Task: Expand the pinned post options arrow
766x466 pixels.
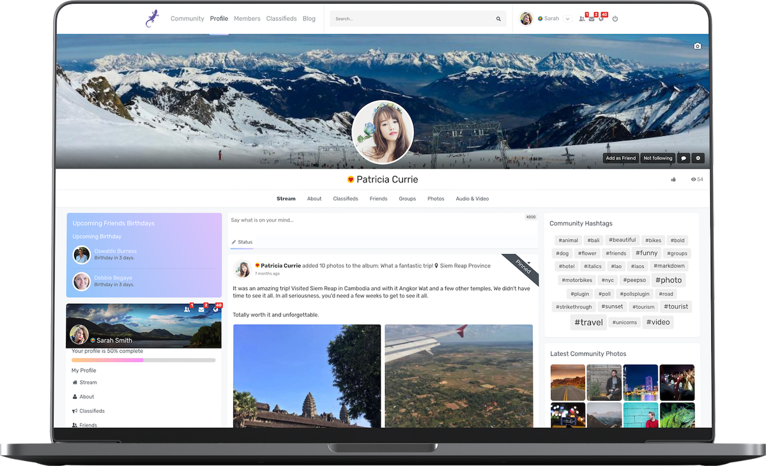Action: (529, 262)
